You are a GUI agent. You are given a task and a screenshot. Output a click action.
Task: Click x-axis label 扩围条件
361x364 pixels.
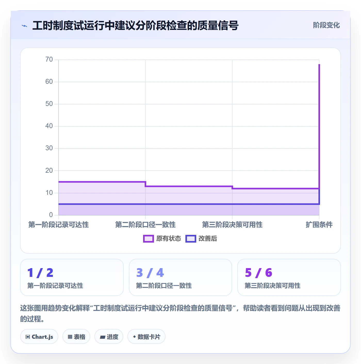click(x=319, y=225)
